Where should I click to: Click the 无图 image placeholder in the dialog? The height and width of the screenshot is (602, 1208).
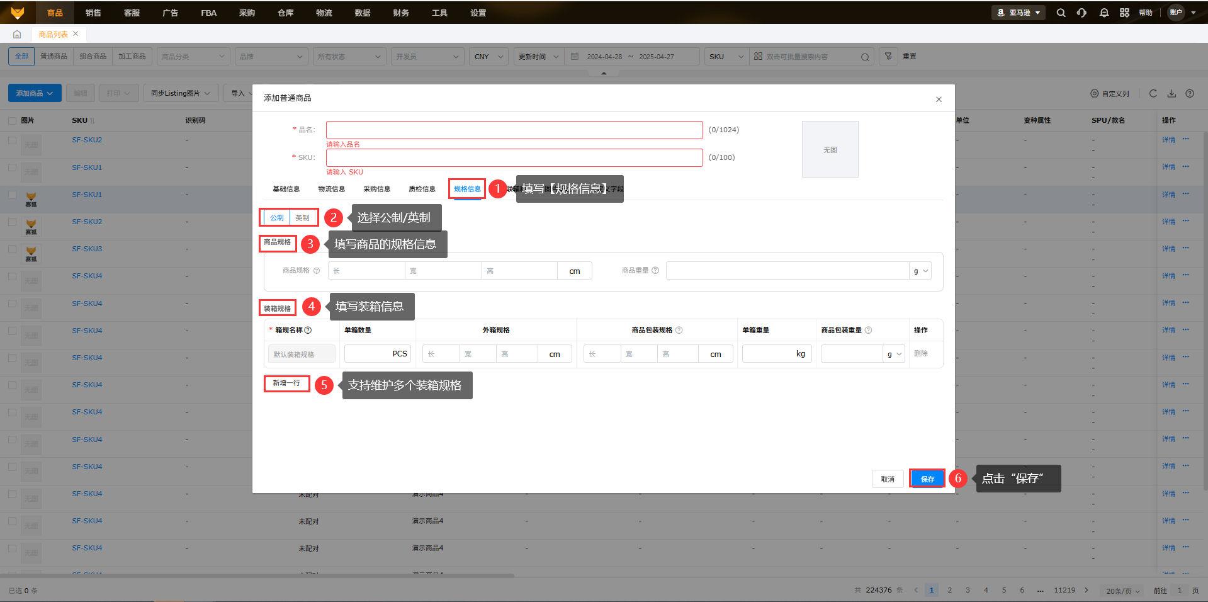tap(830, 149)
